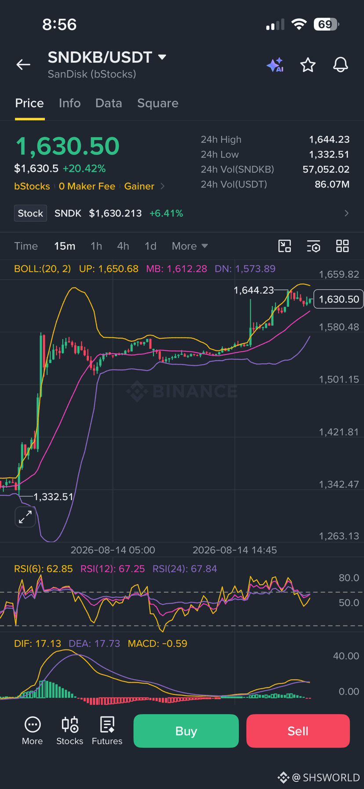Select the 4h chart interval
364x789 pixels.
pos(123,246)
